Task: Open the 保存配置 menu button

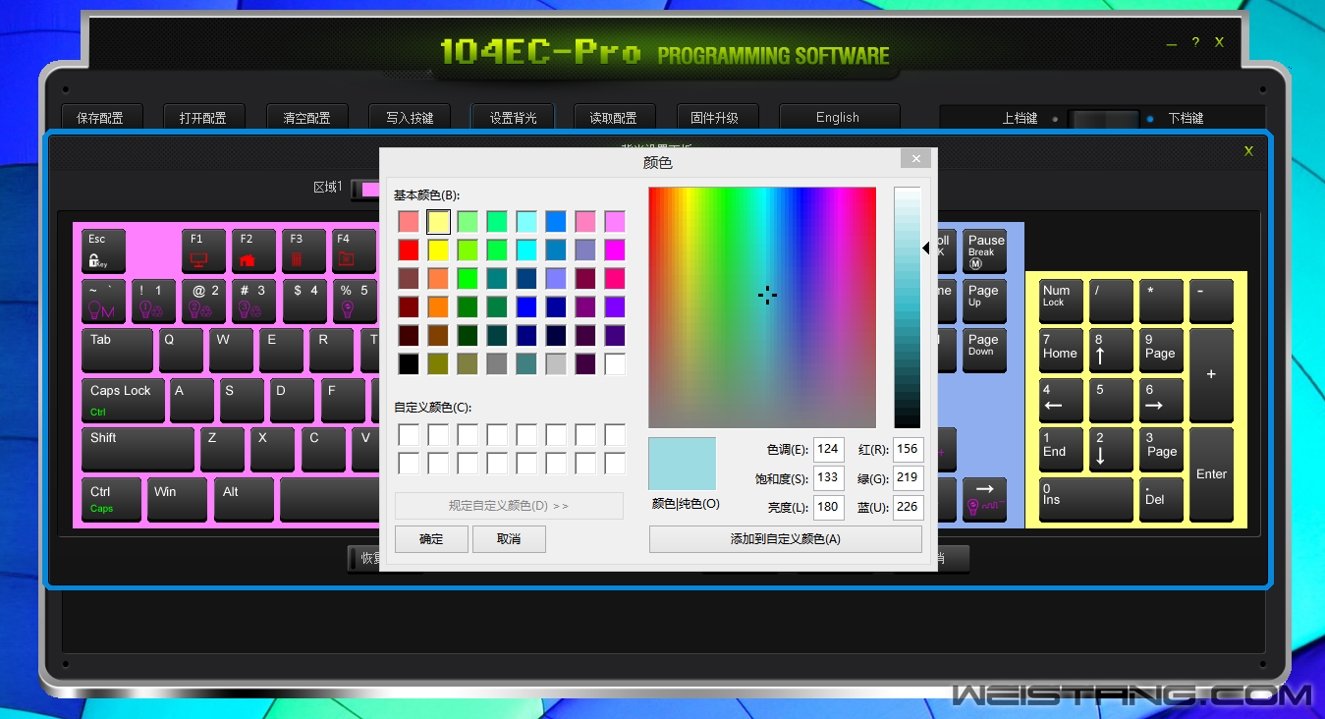Action: 101,118
